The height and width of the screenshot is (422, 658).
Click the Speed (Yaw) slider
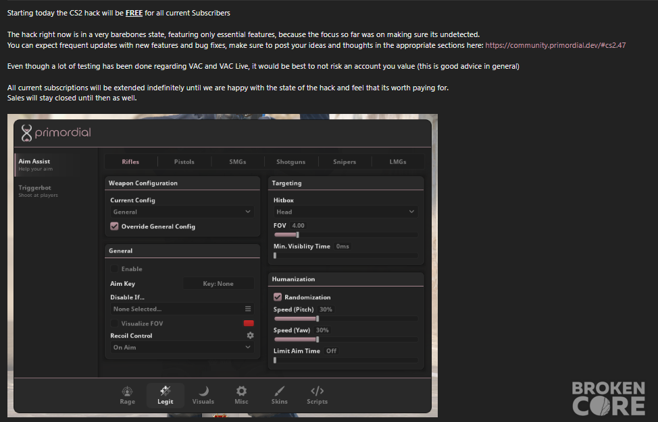pyautogui.click(x=345, y=340)
